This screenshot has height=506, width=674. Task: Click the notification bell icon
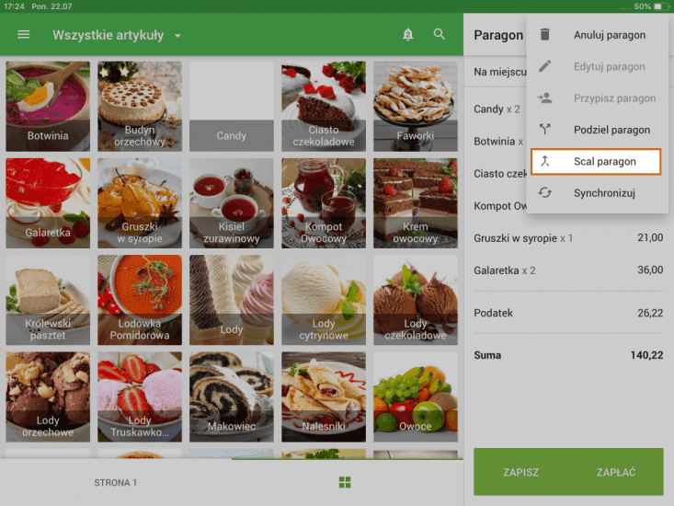pos(408,35)
